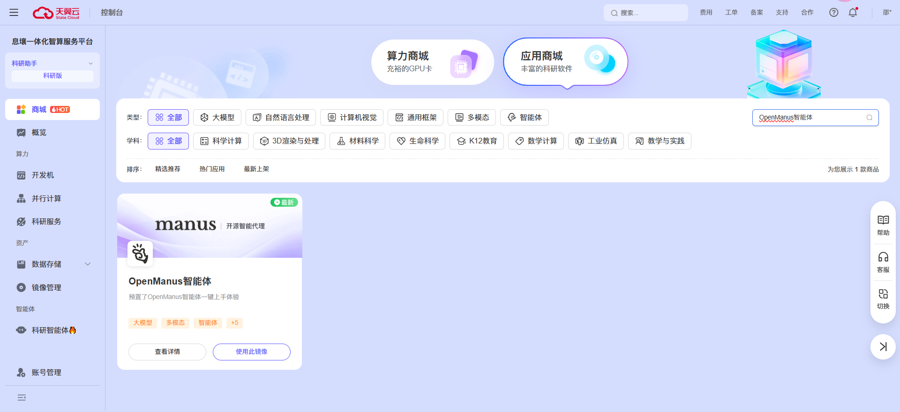Filter by discipline 数学计算
The width and height of the screenshot is (900, 412).
[536, 141]
